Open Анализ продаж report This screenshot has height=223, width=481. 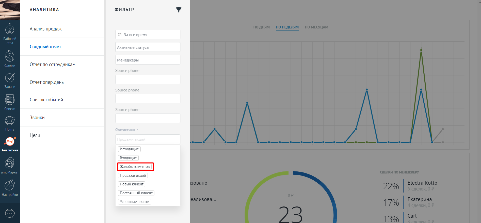pyautogui.click(x=46, y=29)
